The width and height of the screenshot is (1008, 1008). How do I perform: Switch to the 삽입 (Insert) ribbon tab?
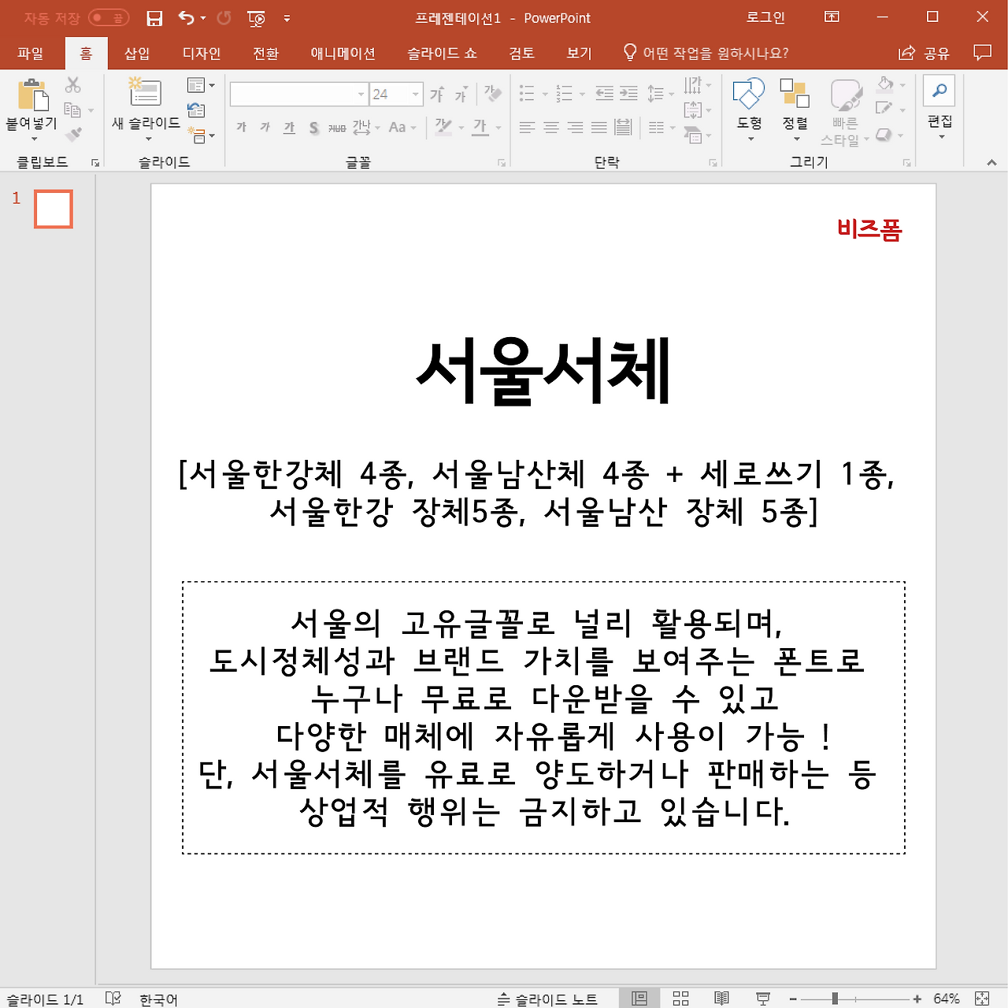click(136, 53)
